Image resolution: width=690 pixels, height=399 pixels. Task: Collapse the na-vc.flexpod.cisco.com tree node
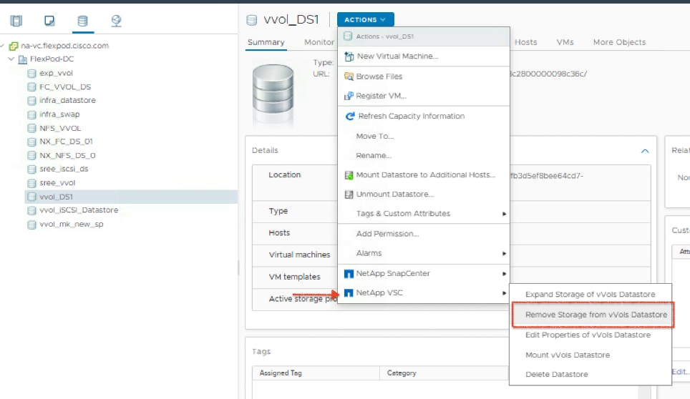[x=1, y=45]
